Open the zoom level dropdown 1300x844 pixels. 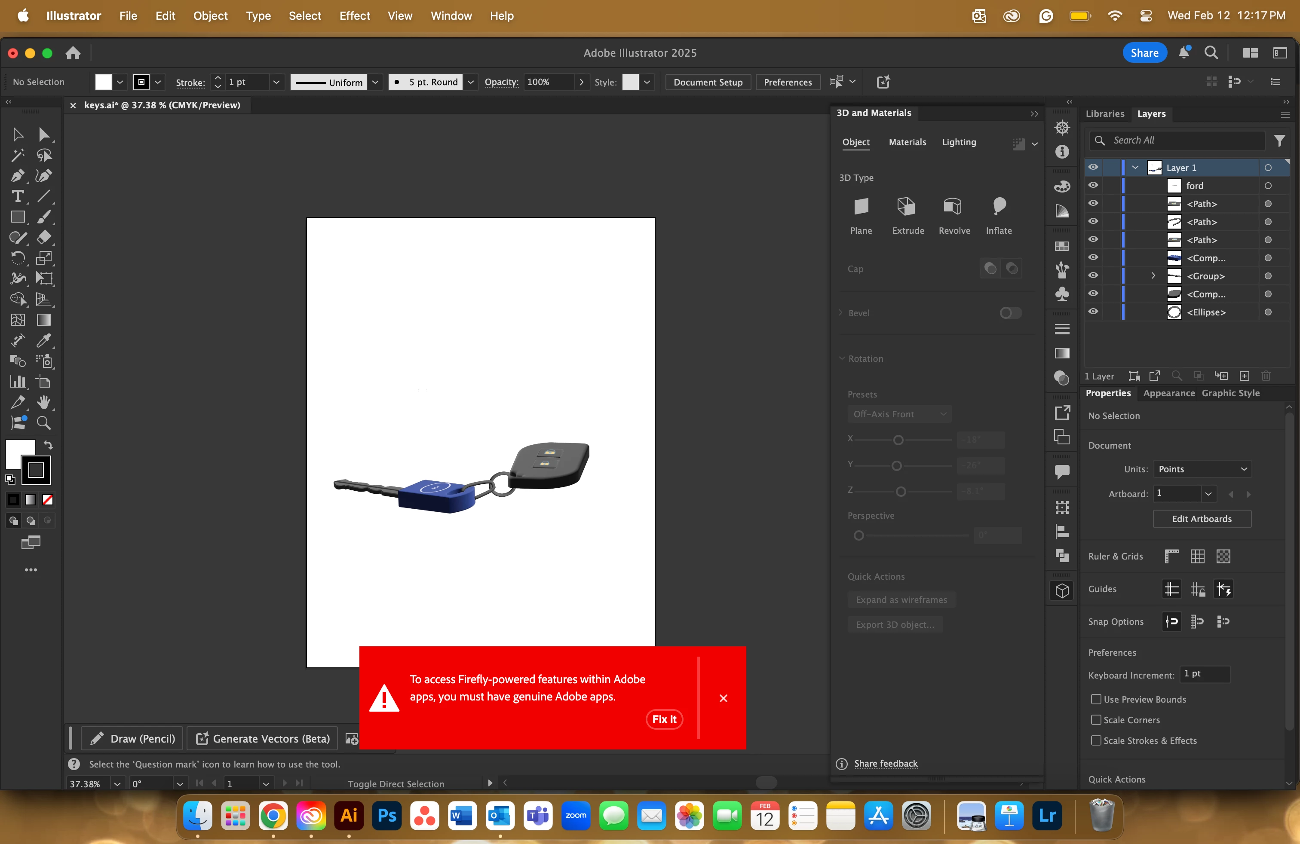(117, 783)
